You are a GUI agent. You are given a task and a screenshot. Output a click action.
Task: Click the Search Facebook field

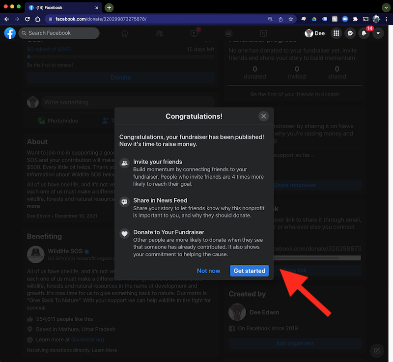59,33
